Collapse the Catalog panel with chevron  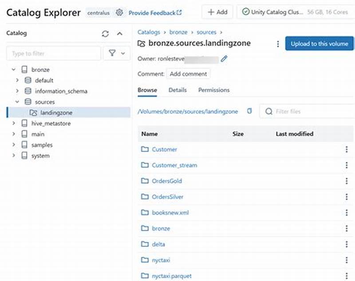[119, 33]
